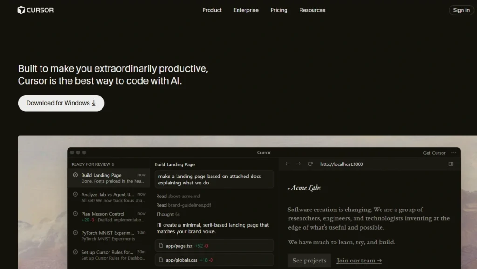Viewport: 477px width, 269px height.
Task: Click the Sign in button
Action: click(461, 10)
